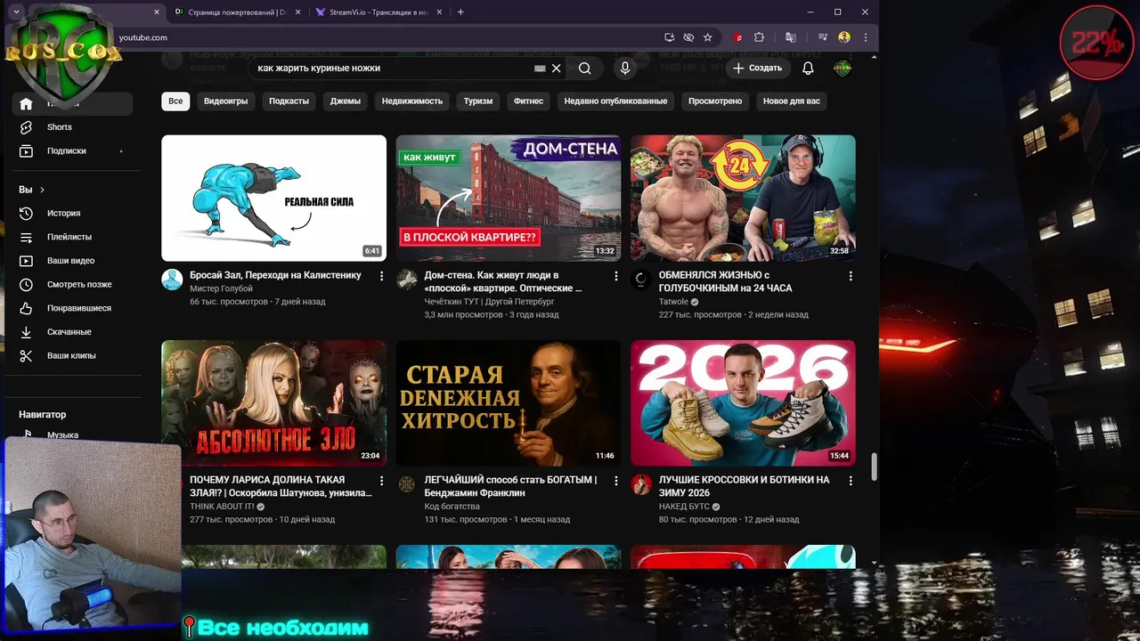
Task: Open options menu for Бросай Зал video
Action: pos(381,276)
